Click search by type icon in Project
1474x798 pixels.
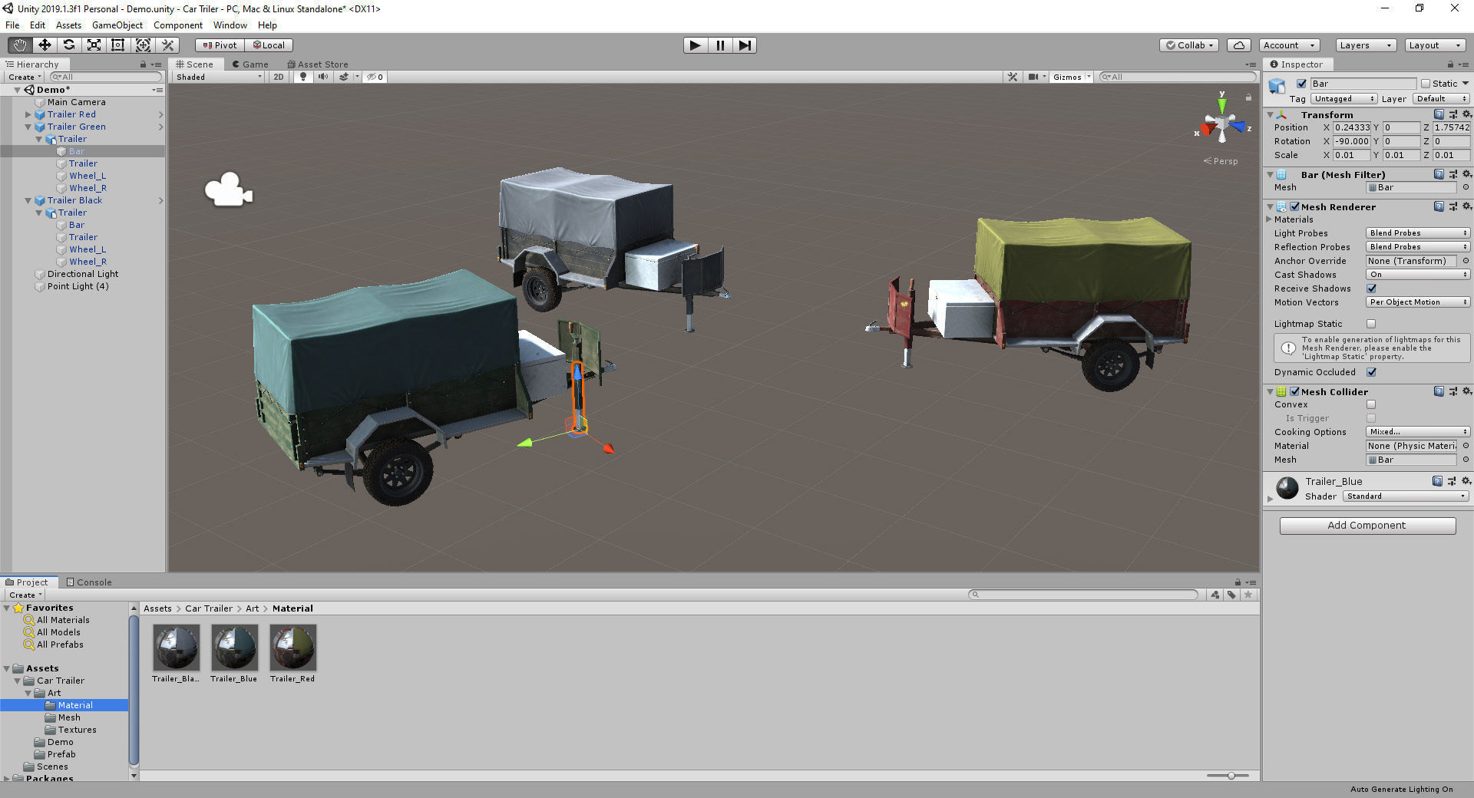(1215, 595)
